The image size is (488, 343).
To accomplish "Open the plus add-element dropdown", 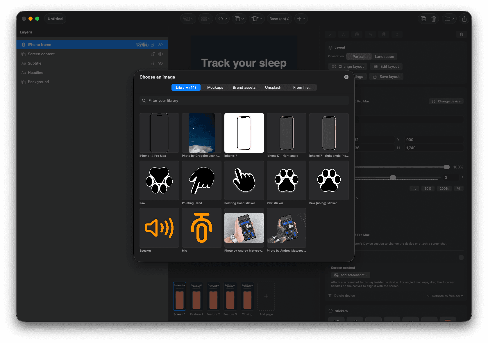I will (301, 19).
